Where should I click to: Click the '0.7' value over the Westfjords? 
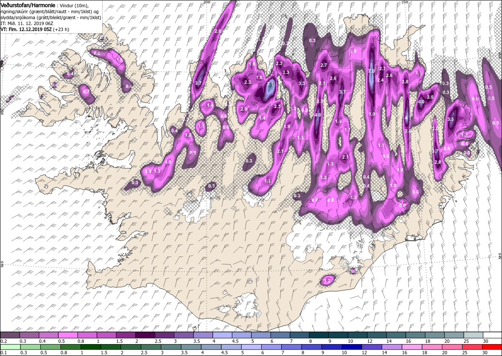86,91
